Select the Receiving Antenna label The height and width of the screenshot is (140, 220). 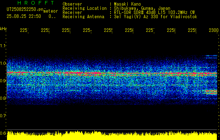tap(84, 17)
